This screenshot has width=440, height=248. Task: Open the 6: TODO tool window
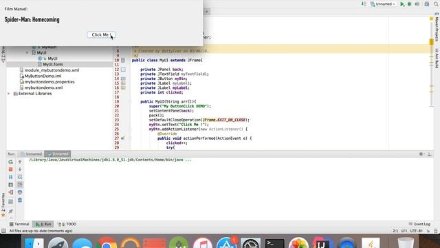pyautogui.click(x=67, y=224)
